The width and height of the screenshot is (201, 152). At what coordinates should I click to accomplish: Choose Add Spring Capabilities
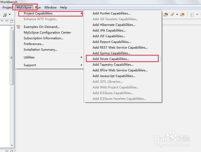[x=123, y=53]
